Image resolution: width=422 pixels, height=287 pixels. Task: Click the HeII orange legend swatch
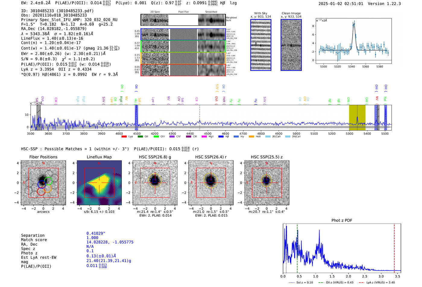251,136
